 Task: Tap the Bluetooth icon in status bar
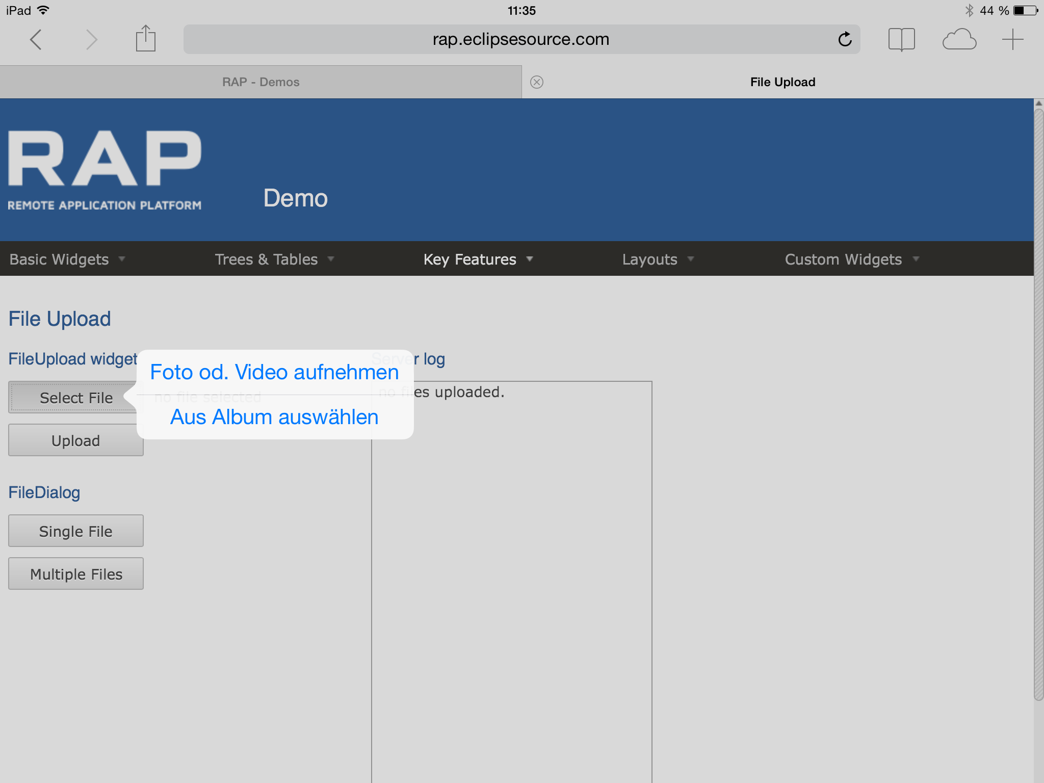[969, 10]
